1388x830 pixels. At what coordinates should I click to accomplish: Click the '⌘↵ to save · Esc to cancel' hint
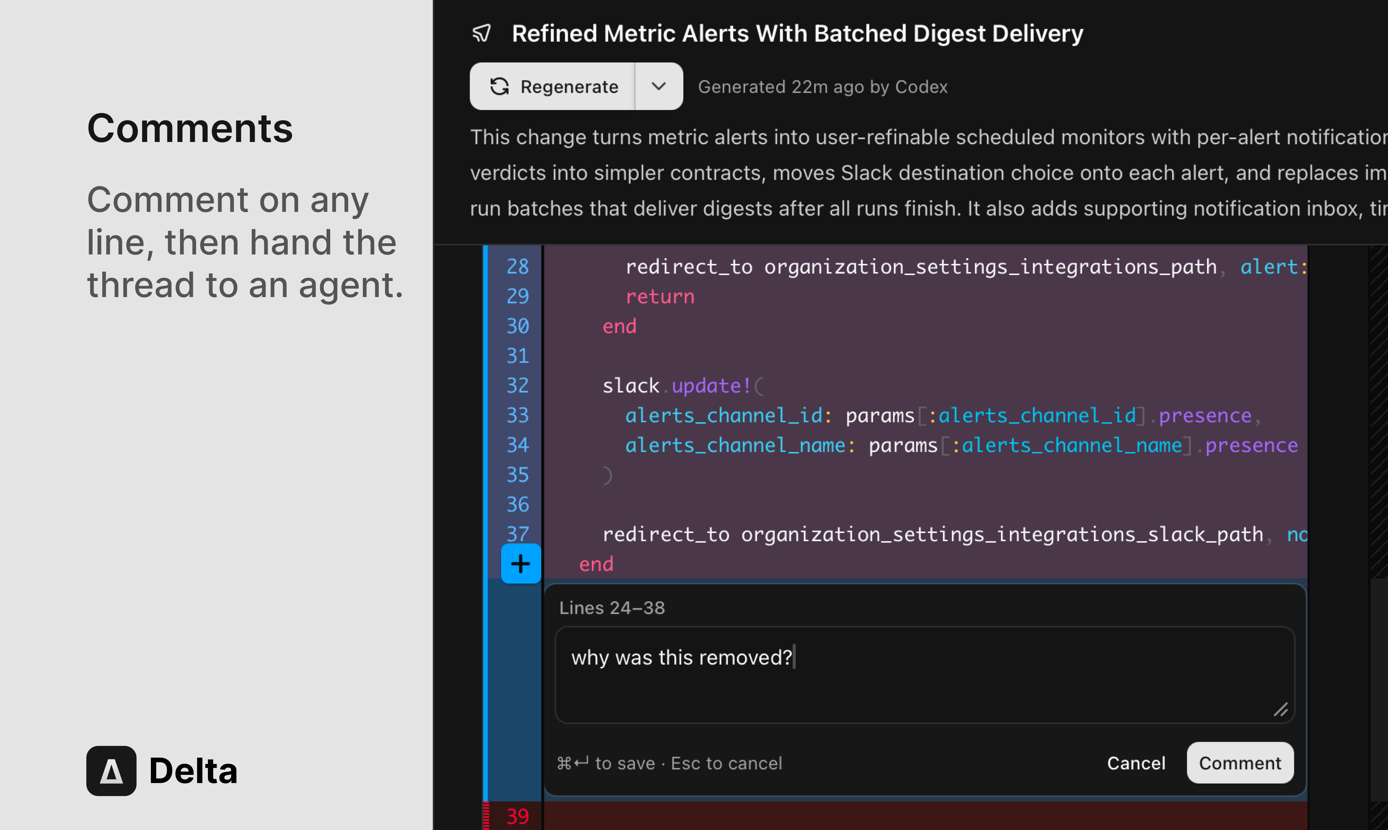coord(669,763)
